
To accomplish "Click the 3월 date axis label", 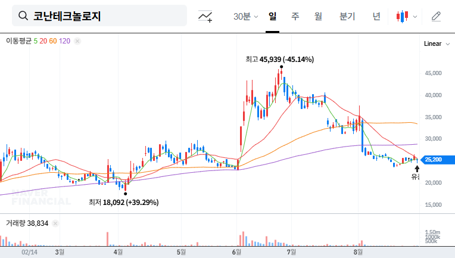I will pos(60,252).
